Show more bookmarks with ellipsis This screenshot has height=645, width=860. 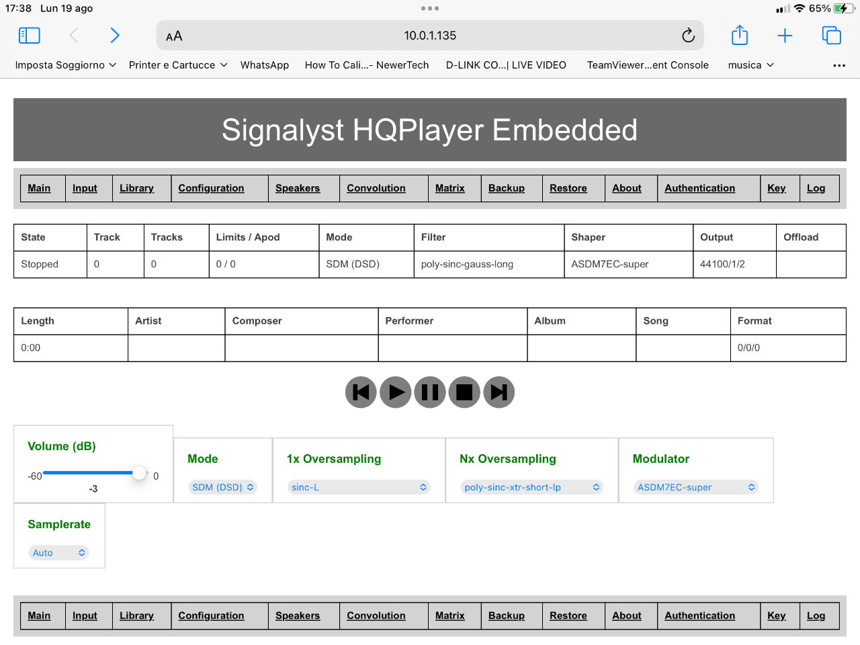[839, 65]
